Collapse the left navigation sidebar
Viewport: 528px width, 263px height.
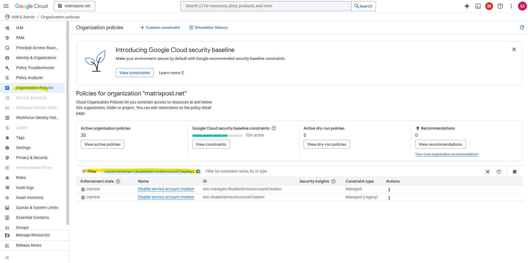point(7,257)
